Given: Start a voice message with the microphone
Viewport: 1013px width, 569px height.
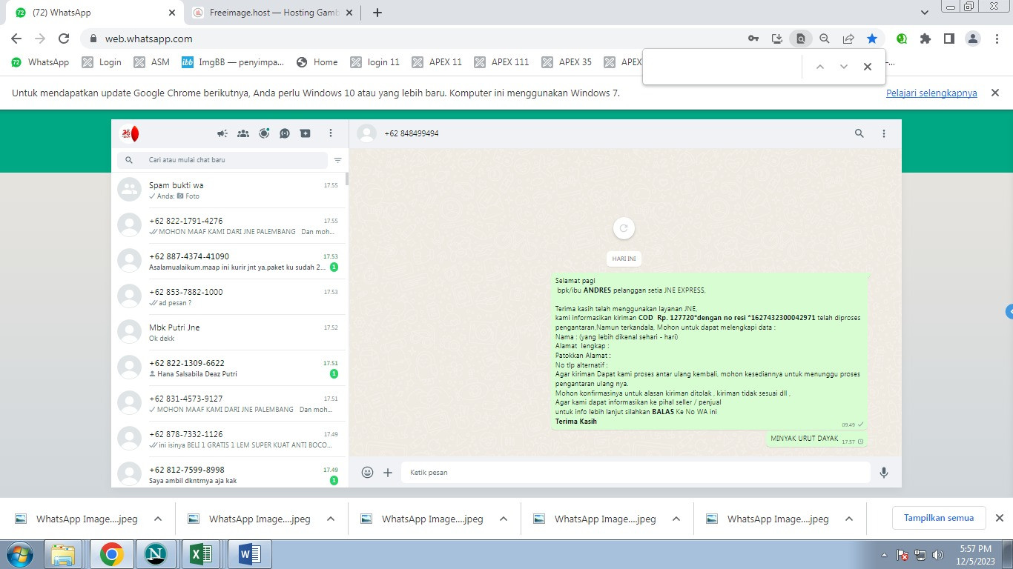Looking at the screenshot, I should [884, 472].
